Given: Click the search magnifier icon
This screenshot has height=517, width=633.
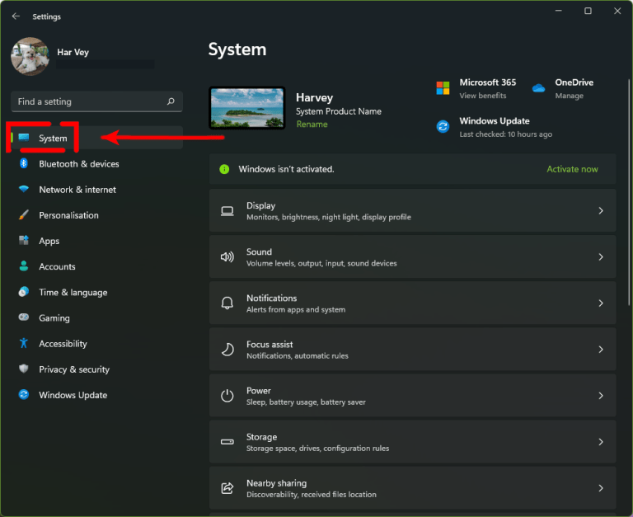Looking at the screenshot, I should pyautogui.click(x=171, y=101).
